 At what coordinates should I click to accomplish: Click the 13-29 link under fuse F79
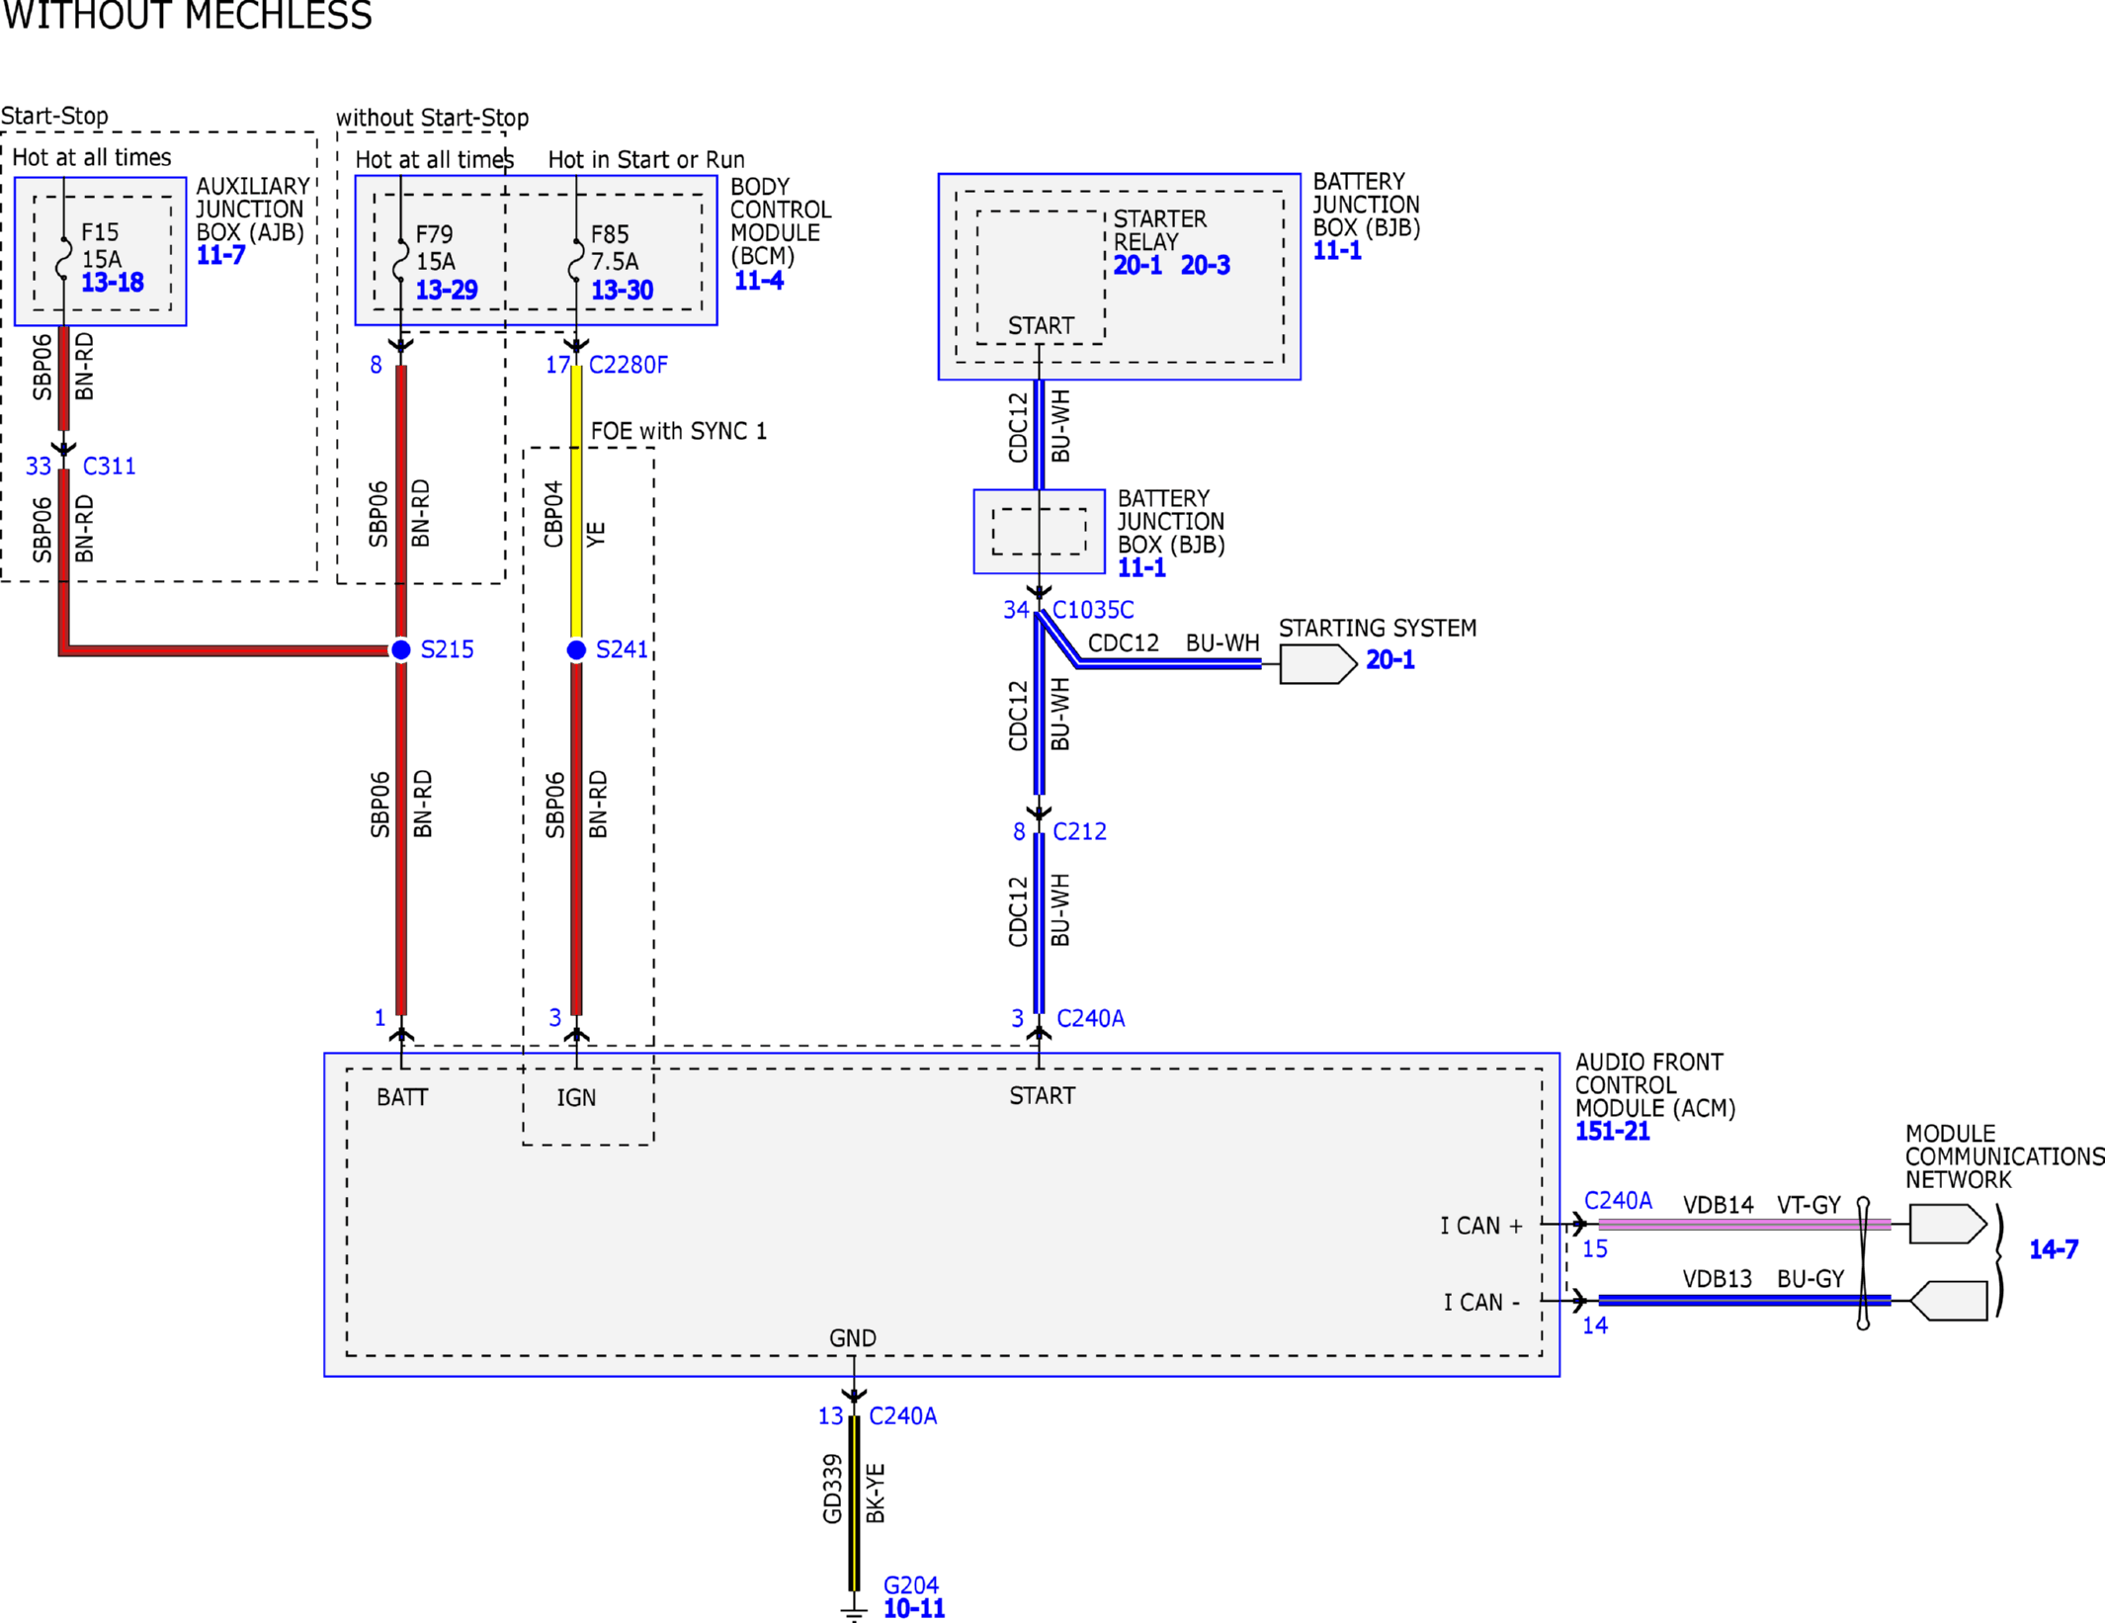click(x=446, y=290)
